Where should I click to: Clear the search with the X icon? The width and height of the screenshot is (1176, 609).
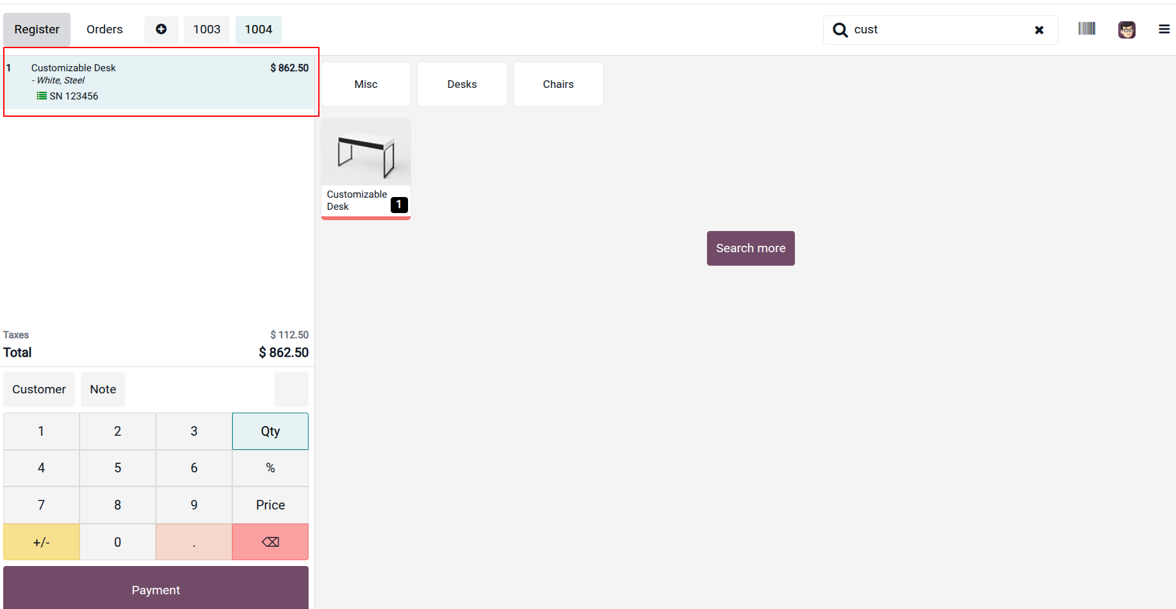tap(1039, 30)
